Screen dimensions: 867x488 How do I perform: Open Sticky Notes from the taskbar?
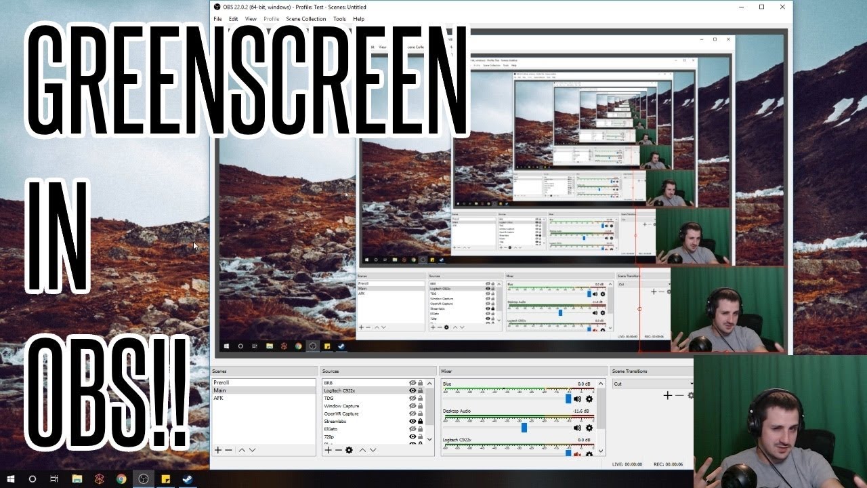click(x=165, y=479)
